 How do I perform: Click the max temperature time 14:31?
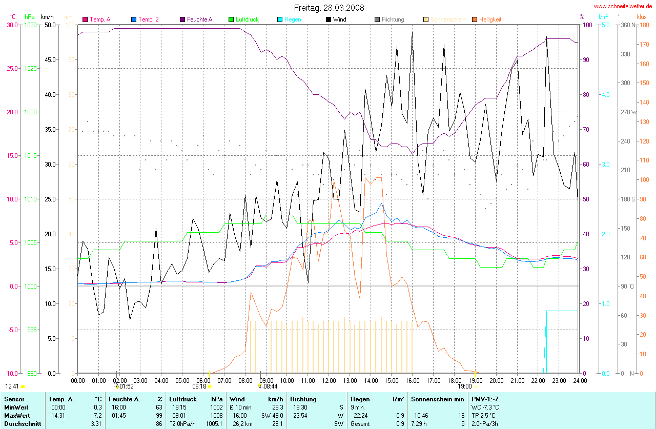(57, 416)
